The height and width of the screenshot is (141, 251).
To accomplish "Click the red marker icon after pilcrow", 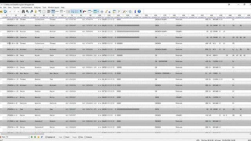I will coord(85,11).
